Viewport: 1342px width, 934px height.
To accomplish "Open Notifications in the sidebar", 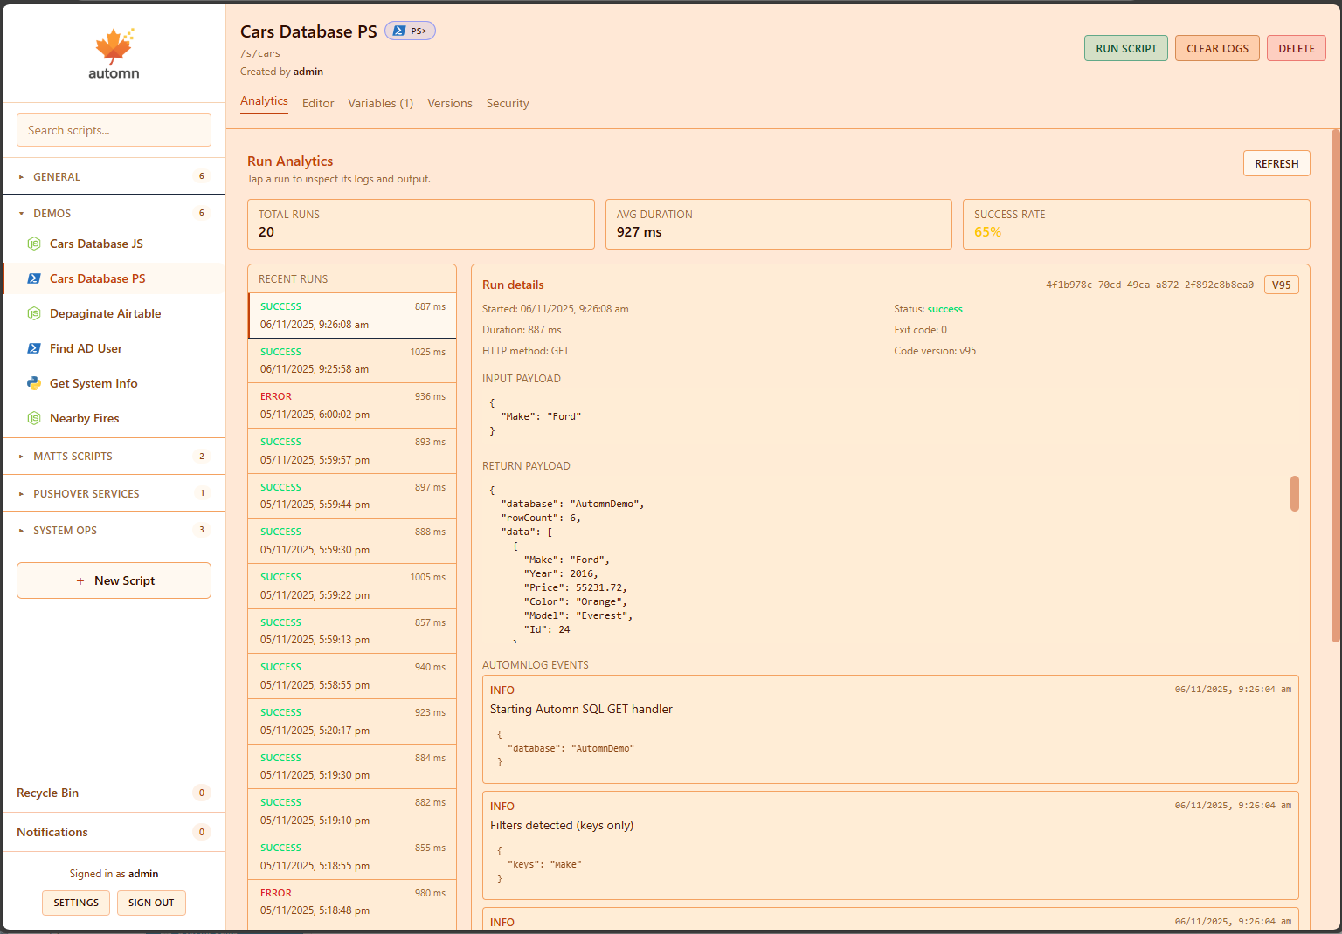I will [x=114, y=832].
